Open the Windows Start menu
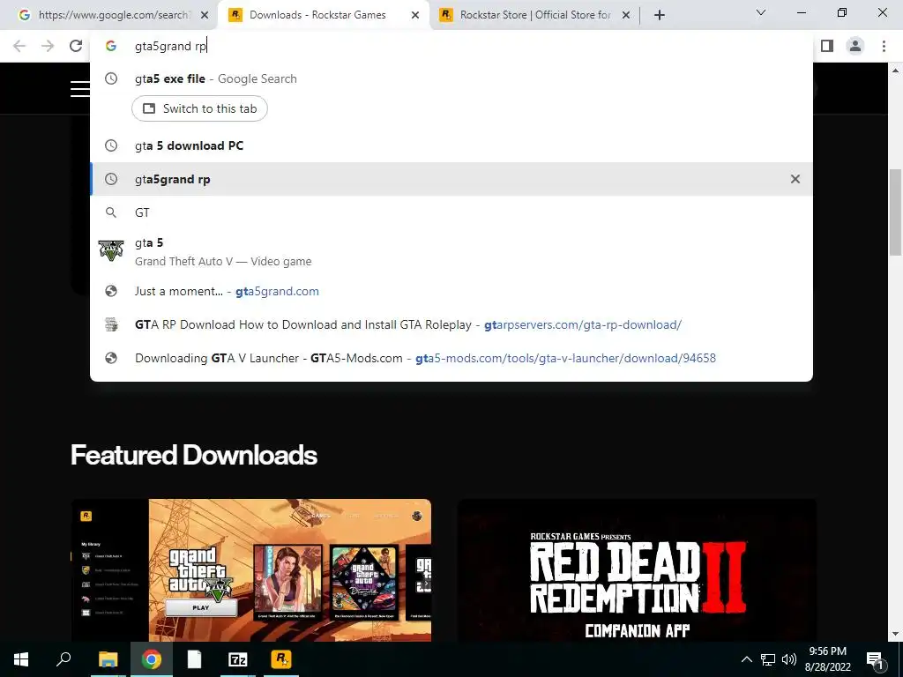This screenshot has height=677, width=903. pyautogui.click(x=21, y=659)
